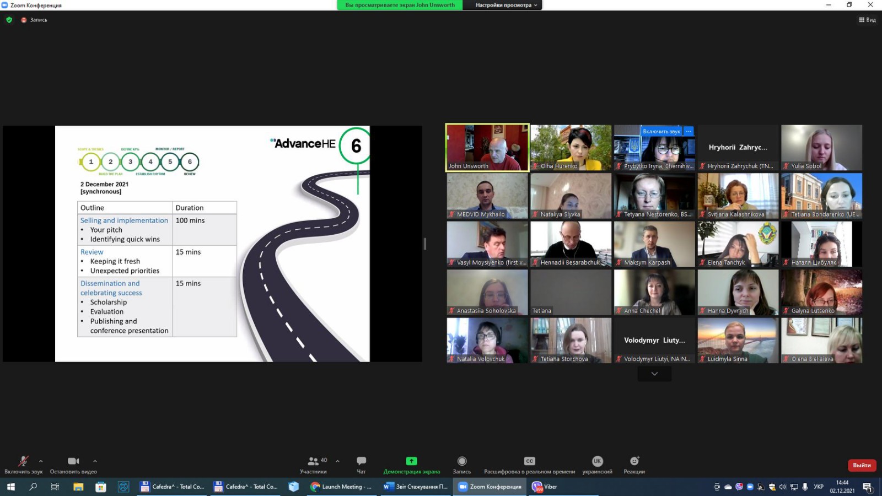882x496 pixels.
Task: Click the Record icon in toolbar
Action: click(x=462, y=461)
